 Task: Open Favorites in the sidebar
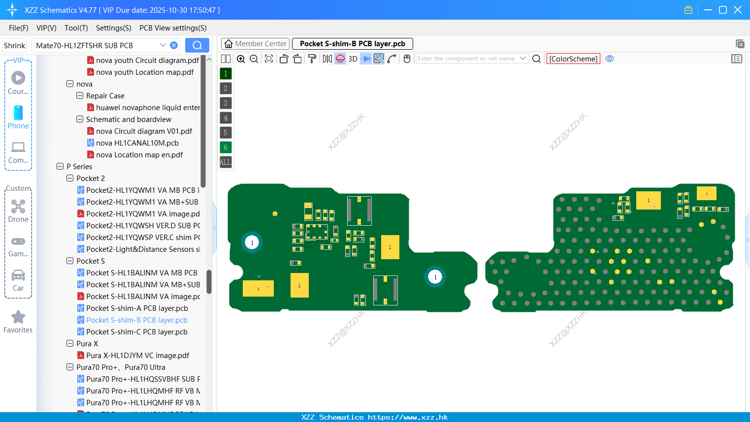pos(18,322)
